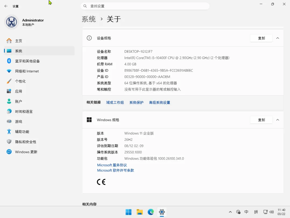Click the back arrow in Settings
The image size is (290, 218).
pos(6,6)
